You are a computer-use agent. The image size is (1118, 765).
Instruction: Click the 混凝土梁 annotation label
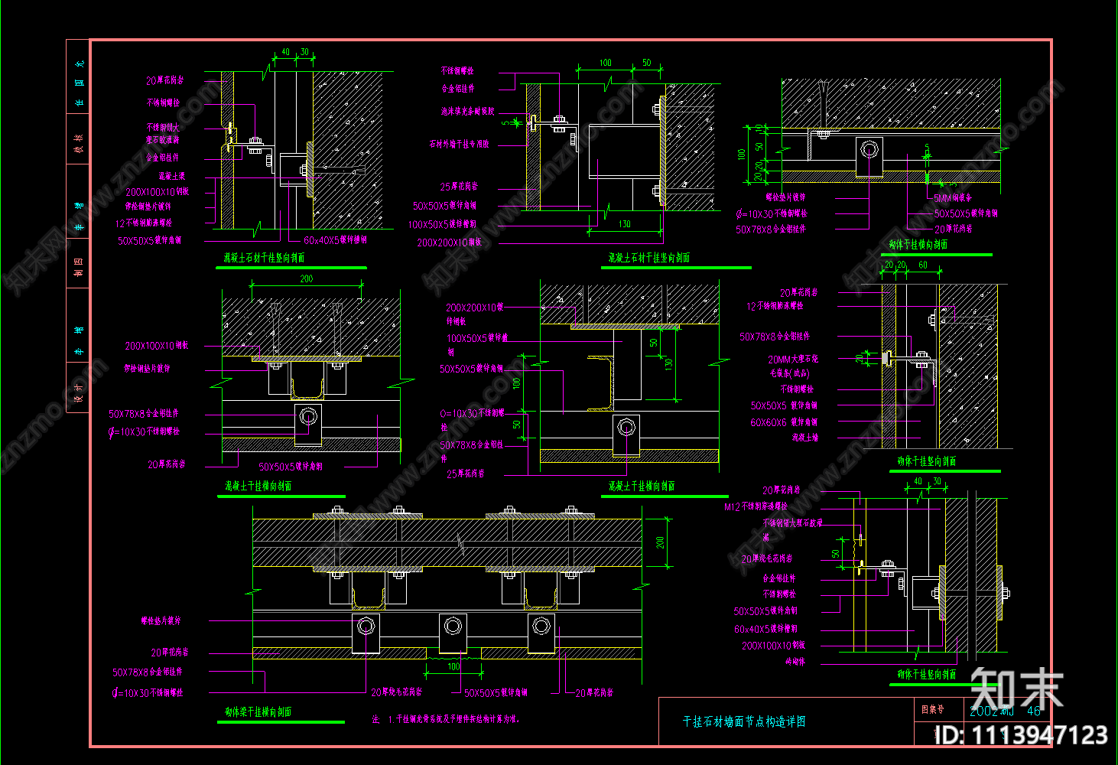[x=171, y=176]
